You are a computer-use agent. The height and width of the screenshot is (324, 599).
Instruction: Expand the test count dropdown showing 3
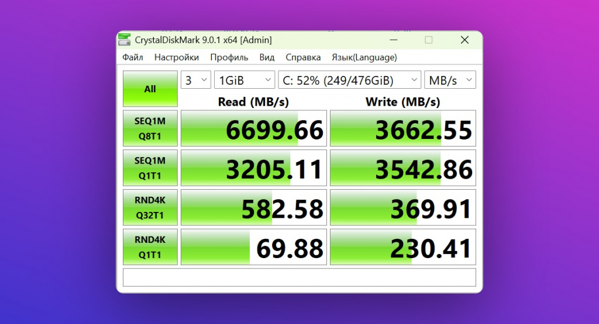(x=195, y=81)
